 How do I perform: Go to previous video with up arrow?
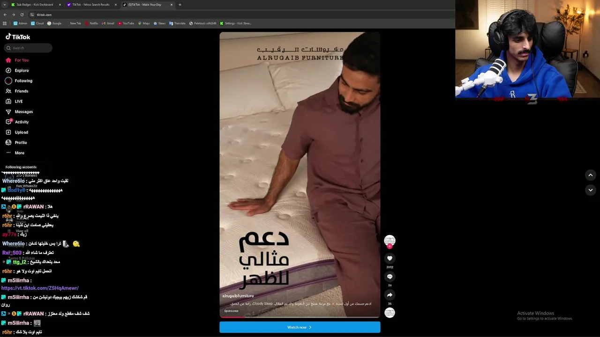click(x=591, y=175)
